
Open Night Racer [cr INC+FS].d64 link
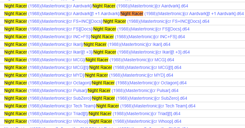94,37
